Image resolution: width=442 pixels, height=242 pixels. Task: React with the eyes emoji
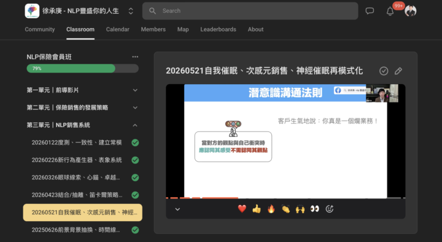point(314,209)
